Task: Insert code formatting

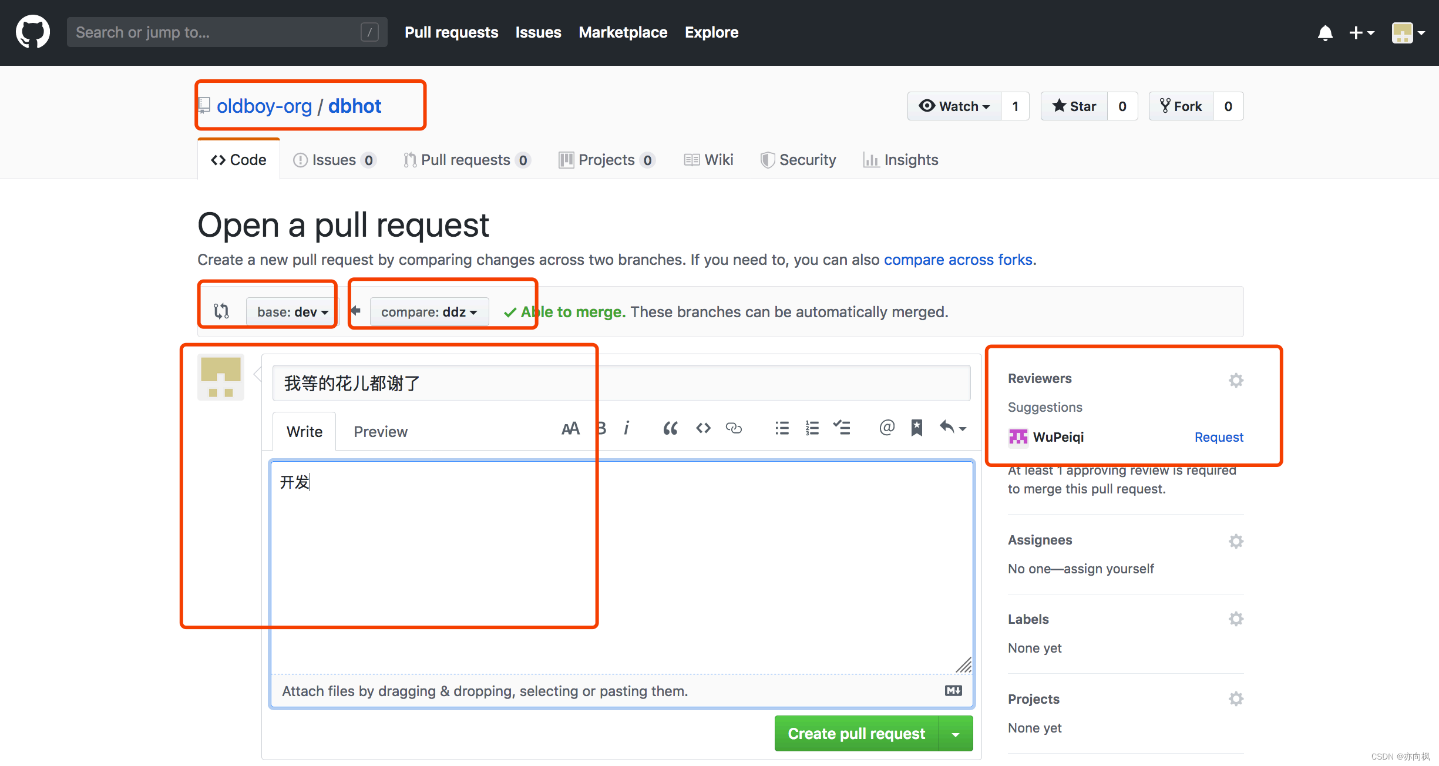Action: coord(703,429)
